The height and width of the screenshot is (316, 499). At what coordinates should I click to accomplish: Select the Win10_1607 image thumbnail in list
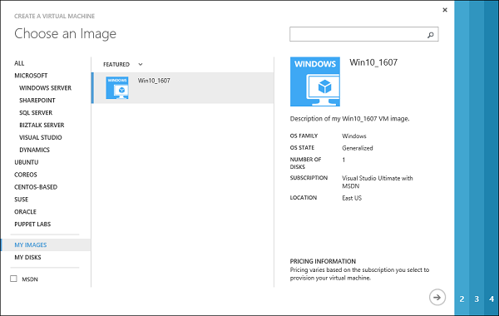point(117,87)
